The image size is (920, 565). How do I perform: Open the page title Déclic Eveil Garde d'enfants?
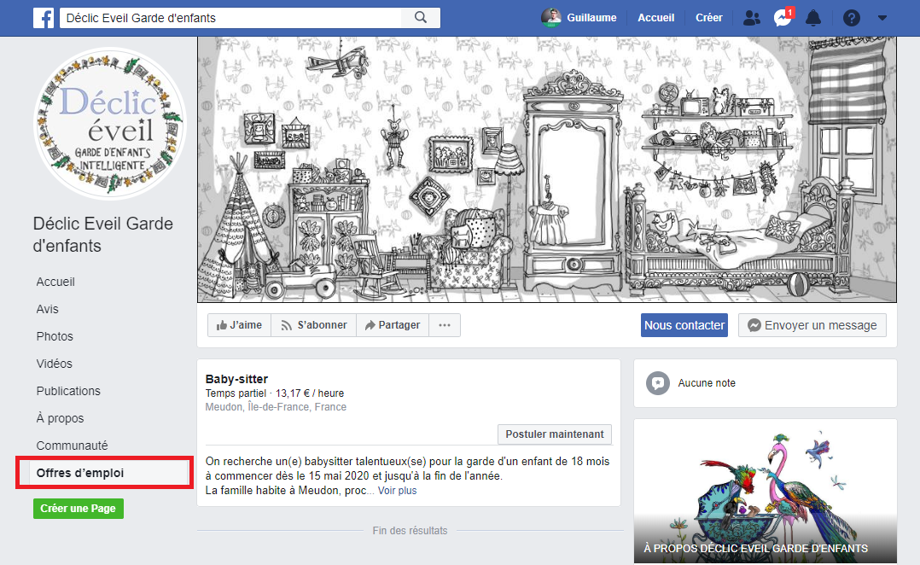(x=103, y=235)
